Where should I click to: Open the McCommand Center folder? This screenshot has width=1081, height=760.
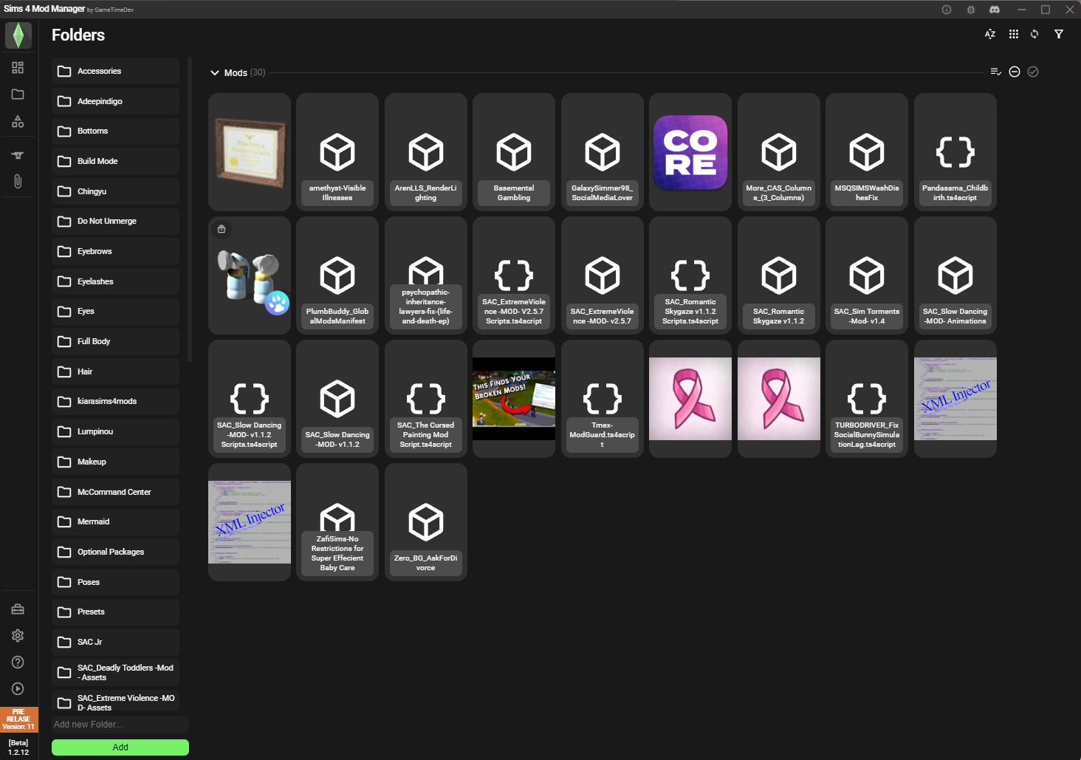116,492
